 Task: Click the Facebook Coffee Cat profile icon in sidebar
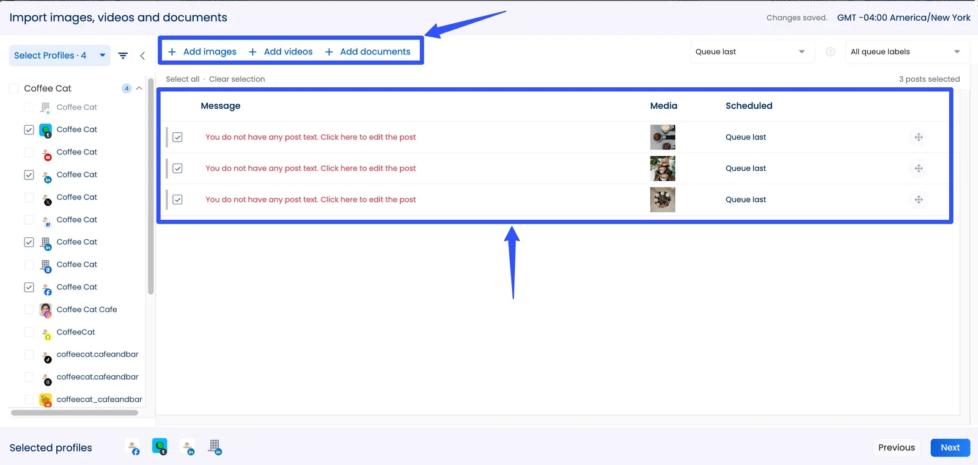(x=46, y=288)
